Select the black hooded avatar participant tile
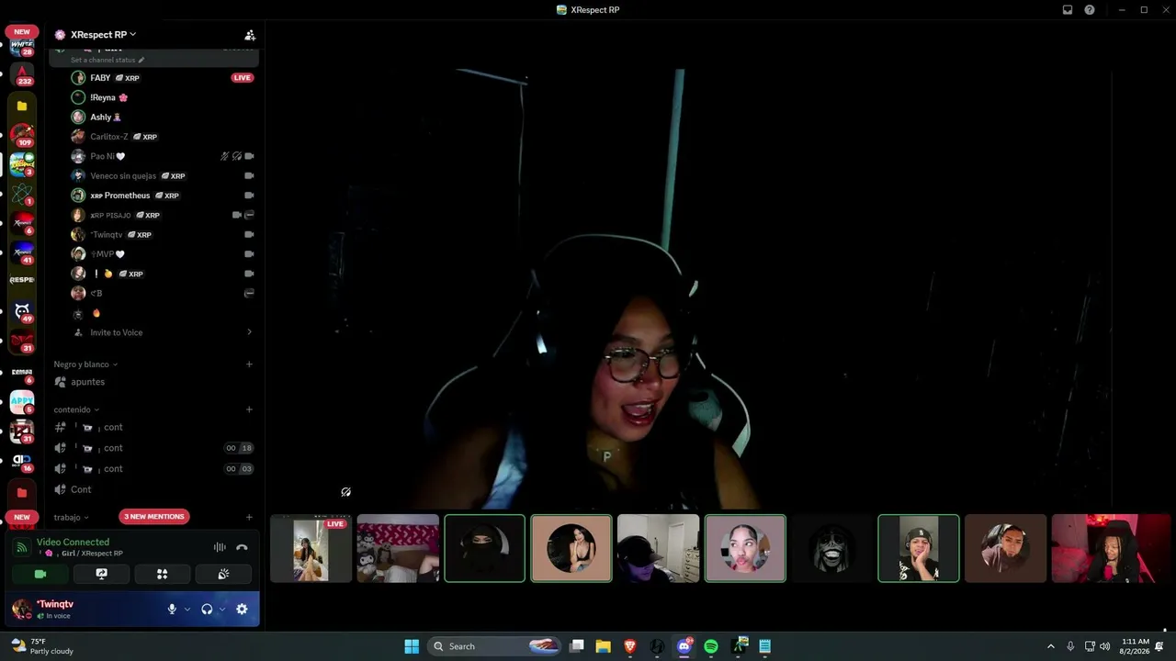The width and height of the screenshot is (1176, 661). point(484,548)
